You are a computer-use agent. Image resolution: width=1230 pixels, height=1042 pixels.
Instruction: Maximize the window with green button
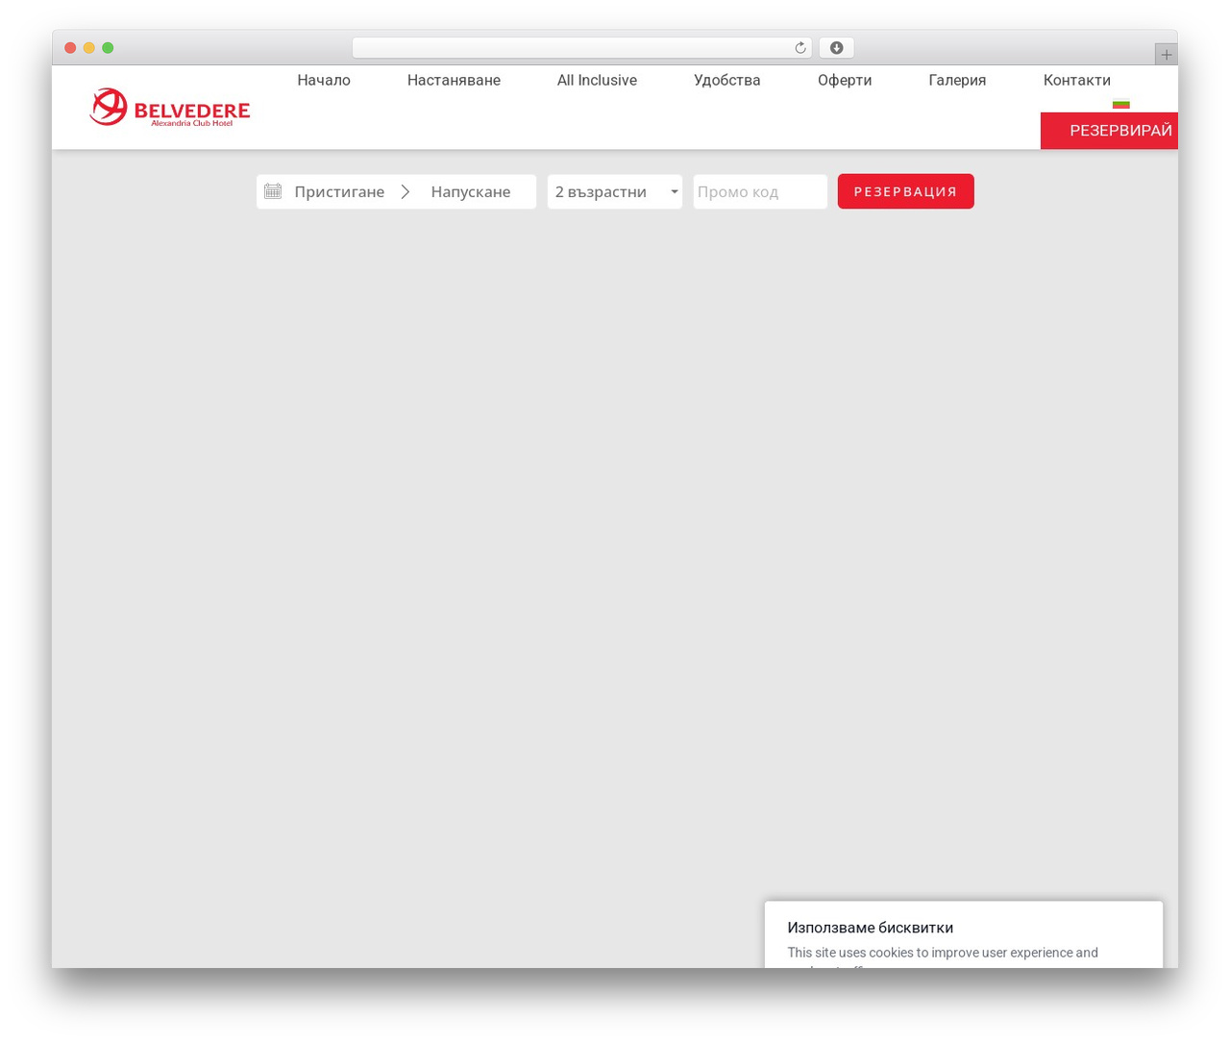(x=108, y=48)
